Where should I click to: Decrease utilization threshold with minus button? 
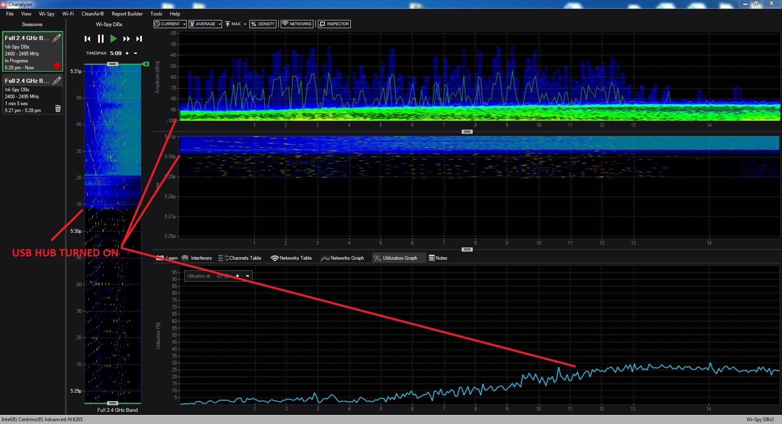[x=247, y=276]
